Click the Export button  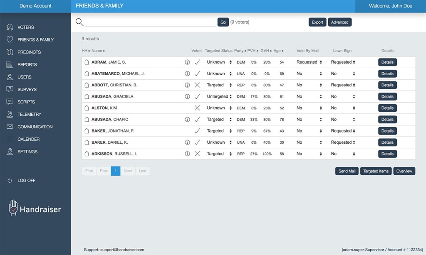[x=317, y=22]
